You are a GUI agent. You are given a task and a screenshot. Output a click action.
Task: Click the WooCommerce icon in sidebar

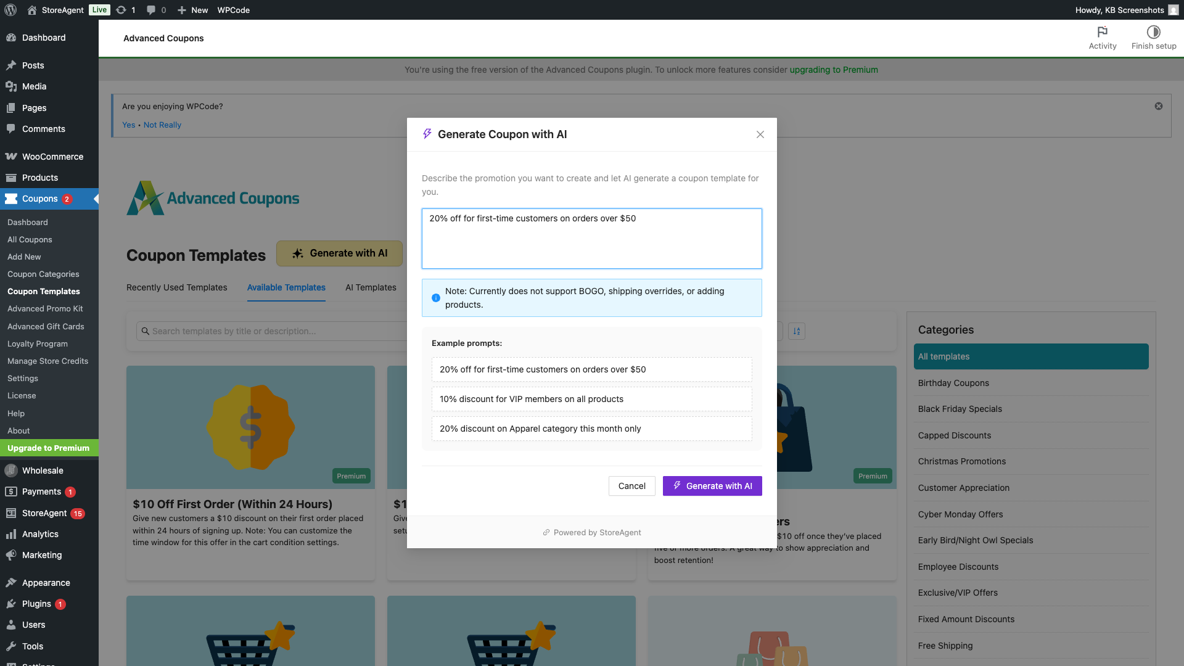[x=11, y=157]
